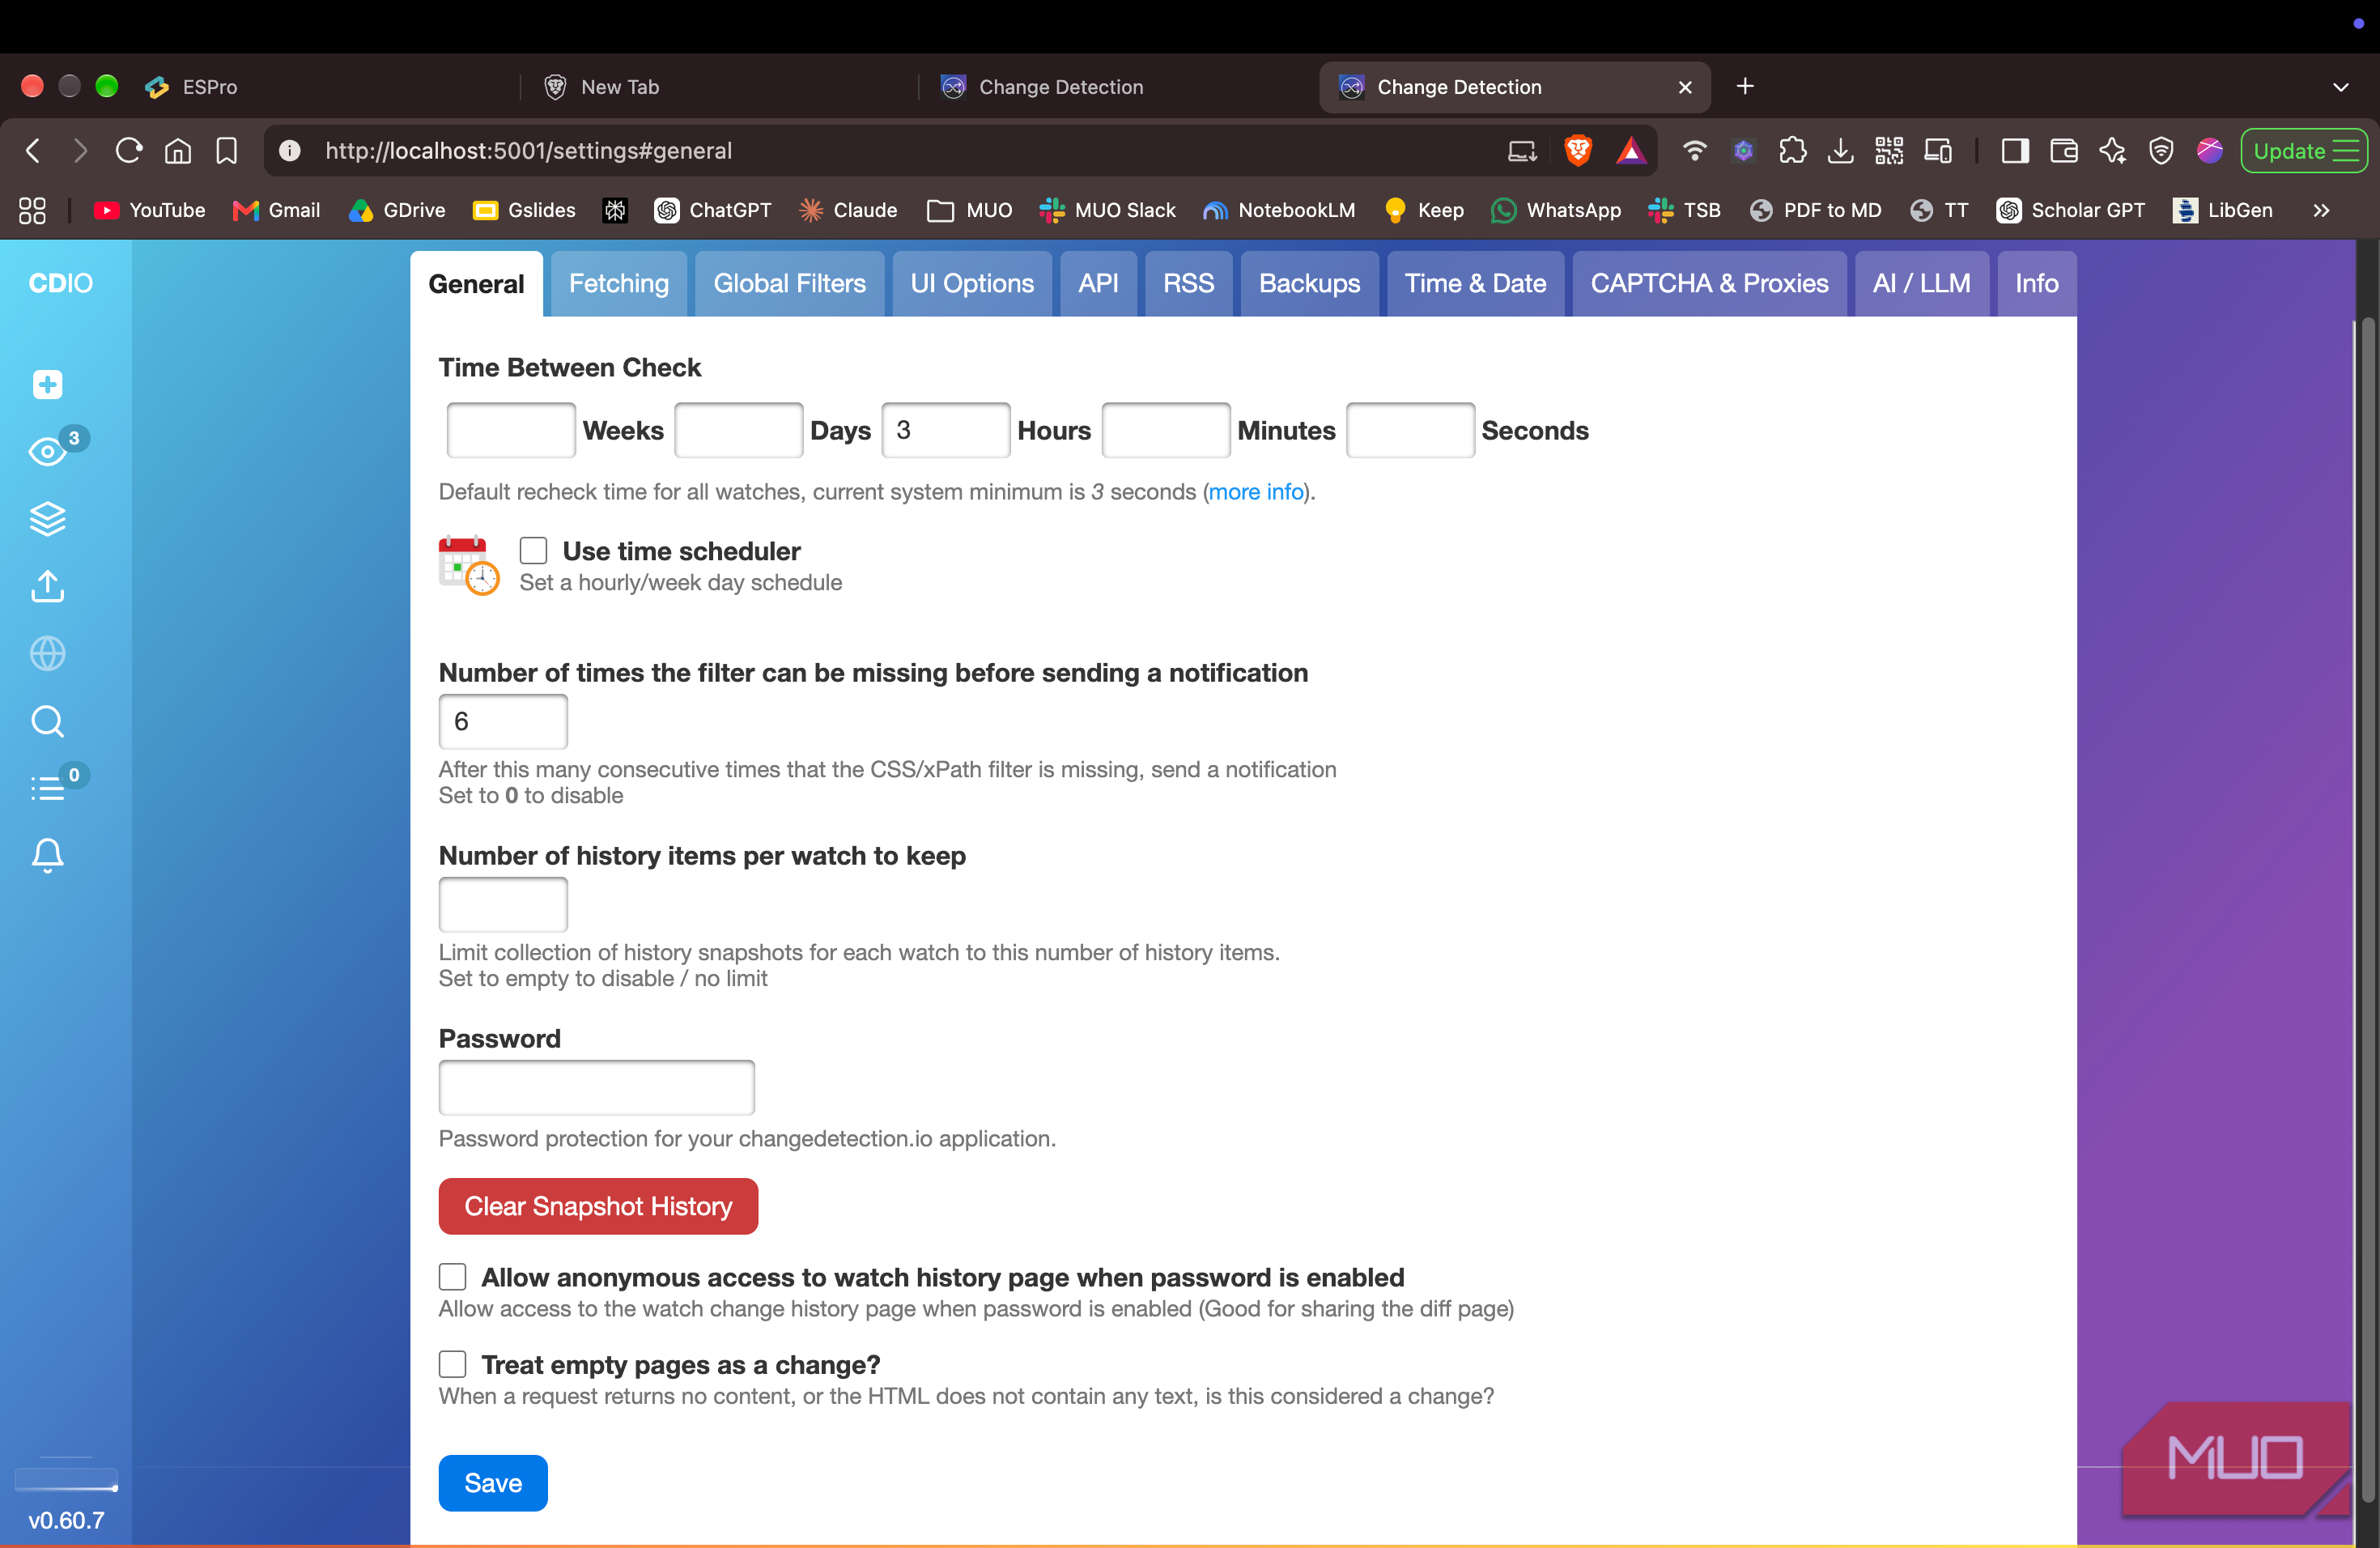The image size is (2380, 1548).
Task: Open the ChatGPT bookmark
Action: coord(713,210)
